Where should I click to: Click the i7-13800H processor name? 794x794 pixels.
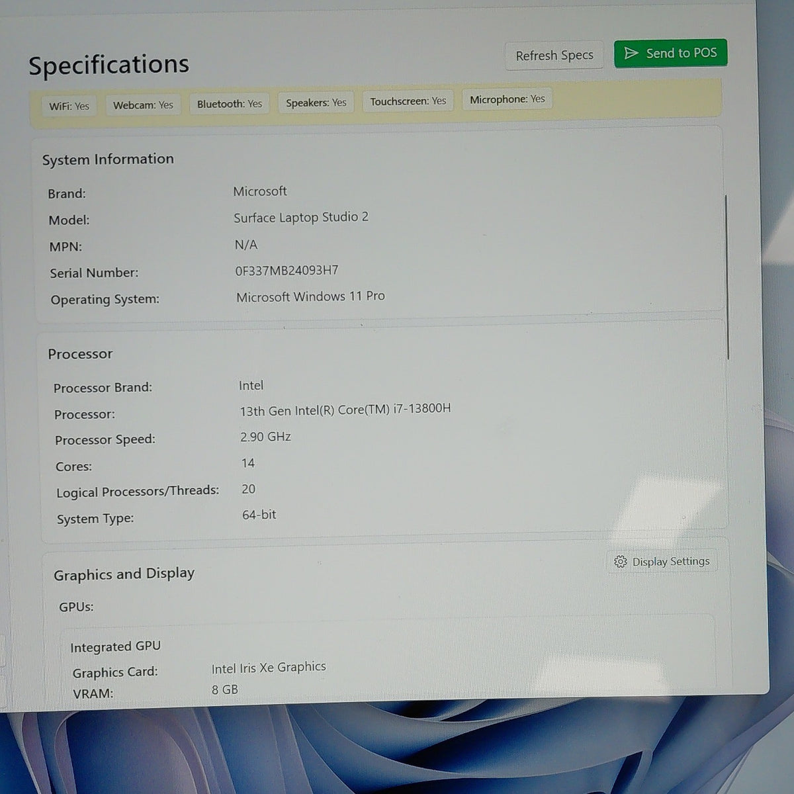click(345, 410)
